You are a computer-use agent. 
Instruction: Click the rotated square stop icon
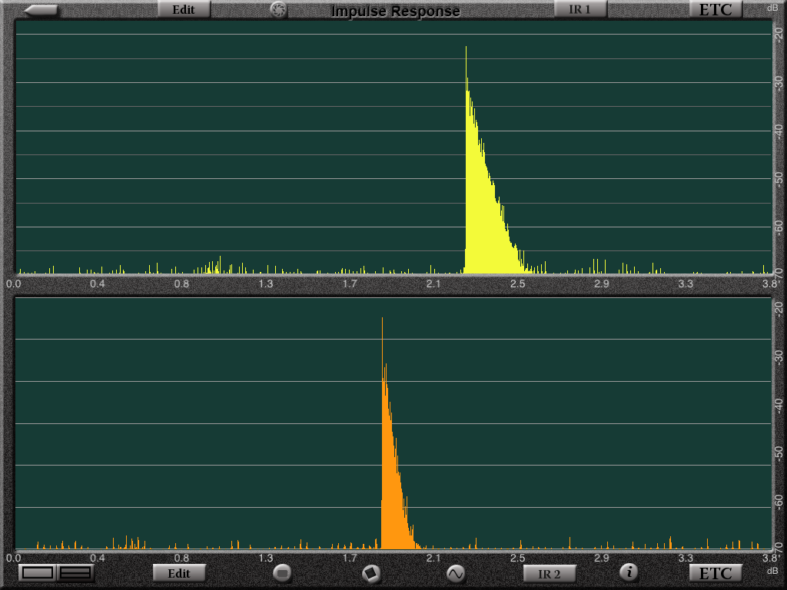(x=370, y=573)
